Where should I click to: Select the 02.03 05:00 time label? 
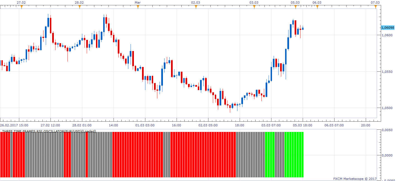point(208,125)
